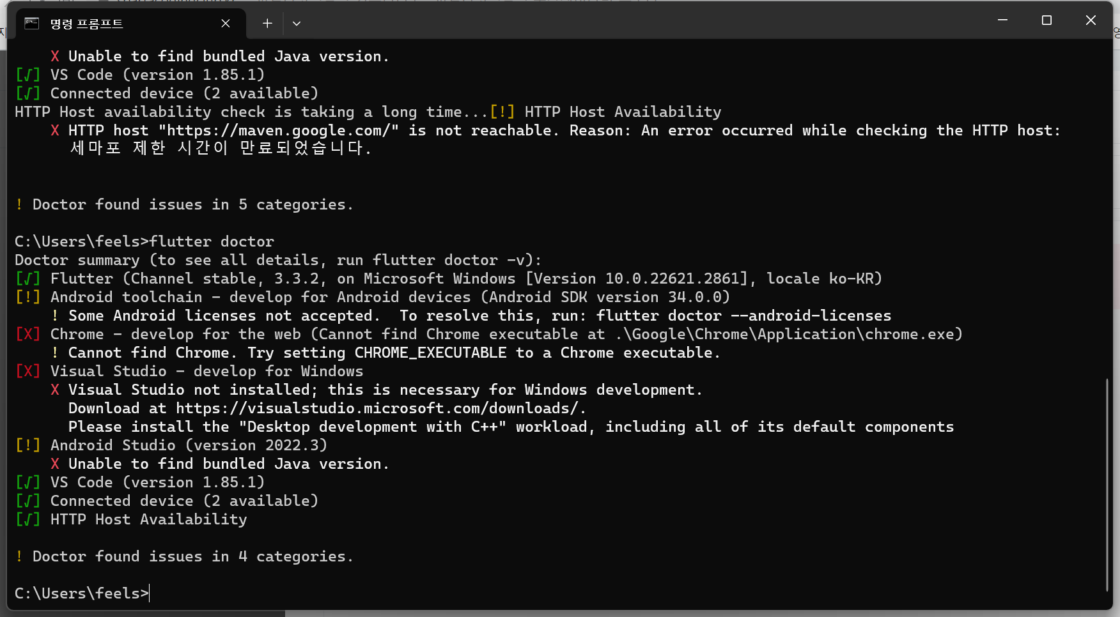1120x617 pixels.
Task: Click the red X marker beside Visual Studio line
Action: [27, 371]
